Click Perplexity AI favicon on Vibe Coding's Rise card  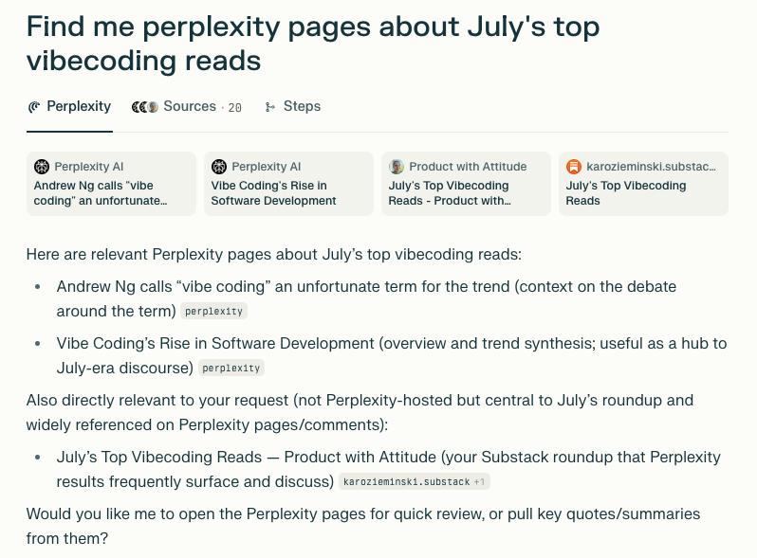tap(219, 167)
